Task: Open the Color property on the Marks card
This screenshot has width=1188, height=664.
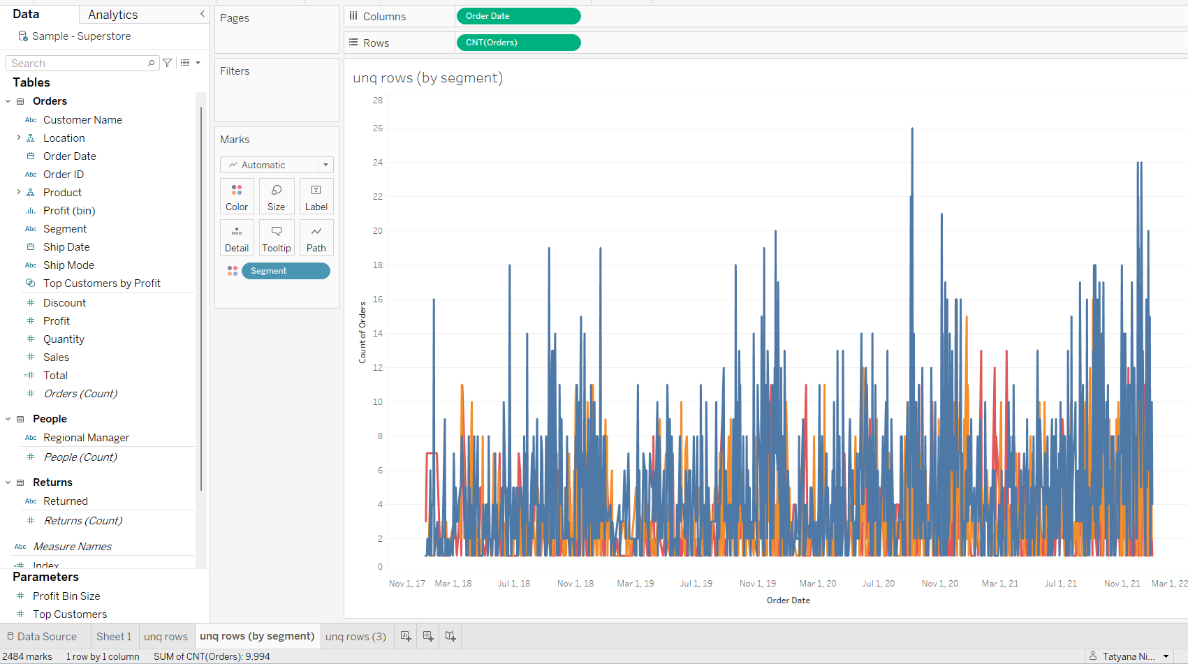Action: tap(237, 196)
